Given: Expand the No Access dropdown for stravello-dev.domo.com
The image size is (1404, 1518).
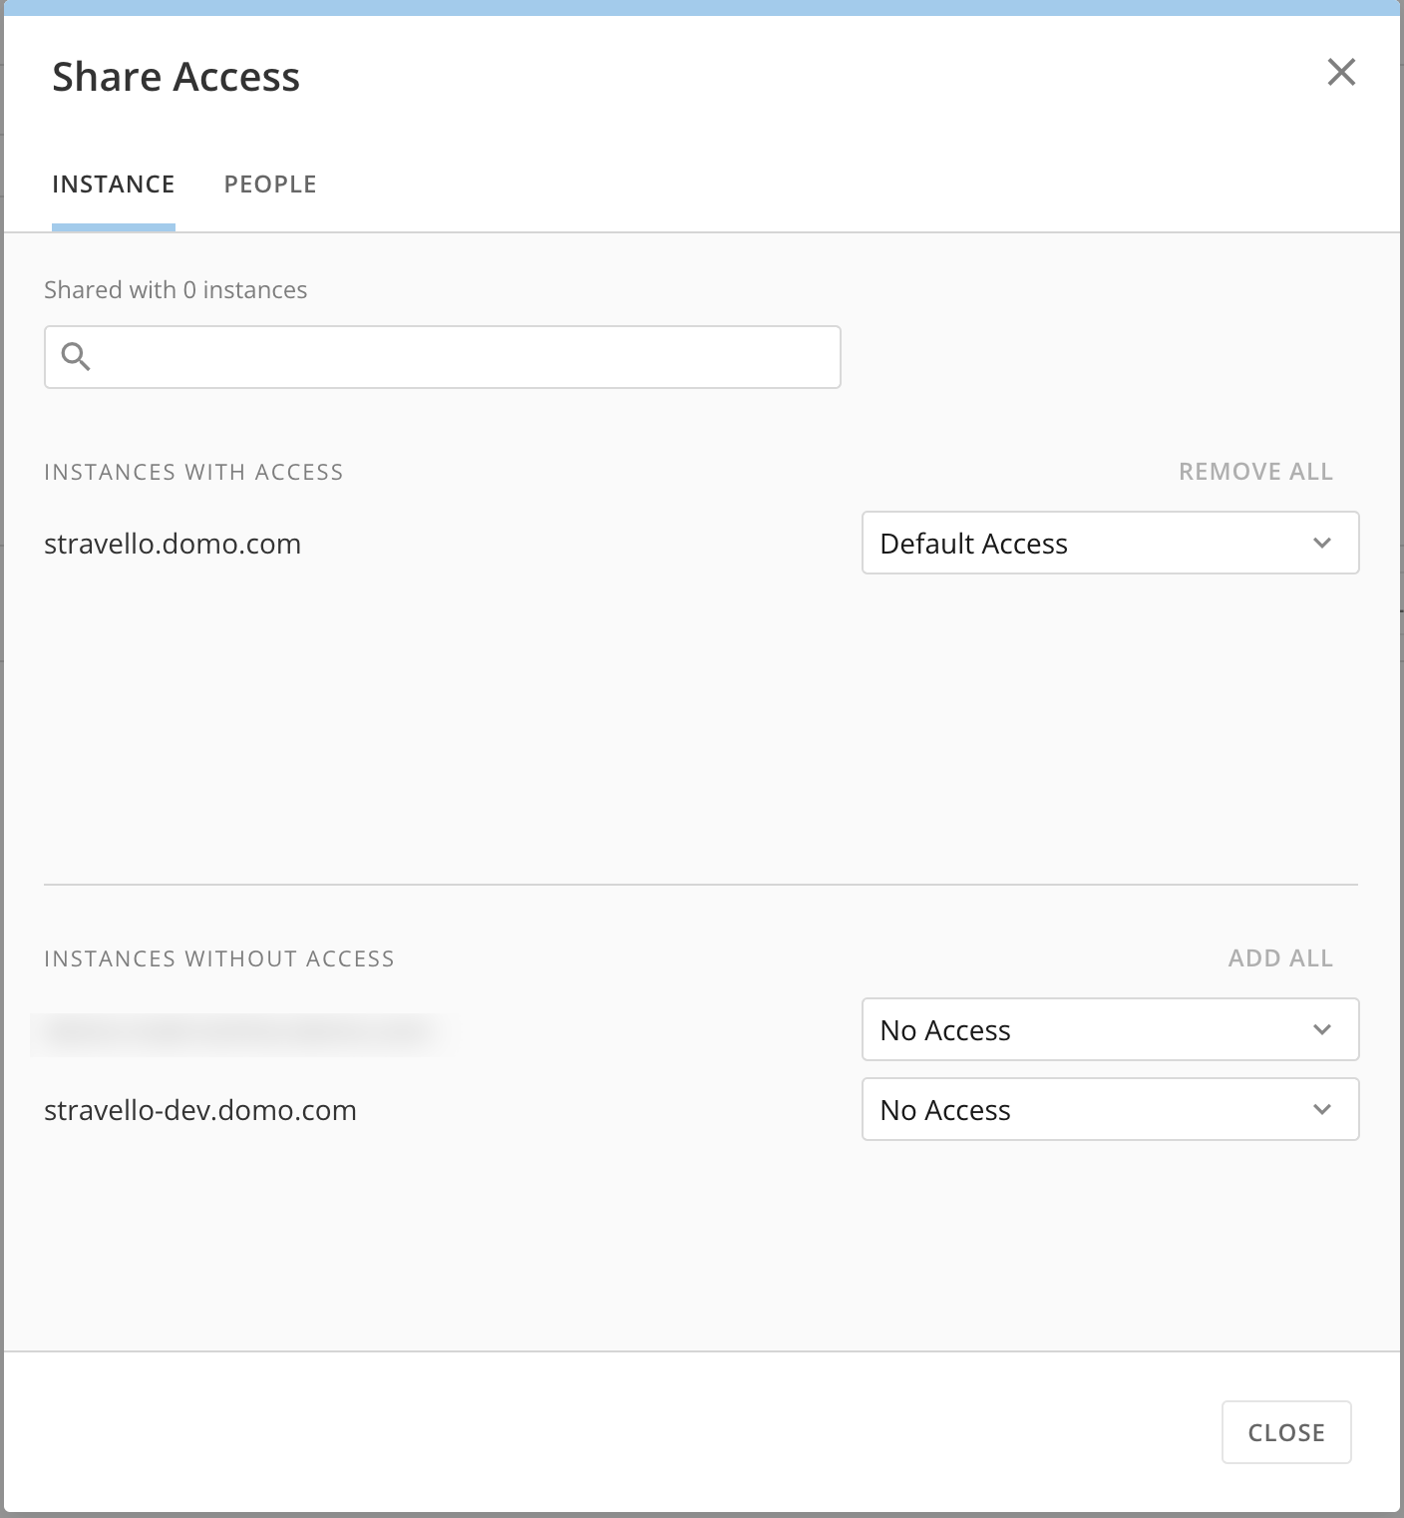Looking at the screenshot, I should 1109,1109.
